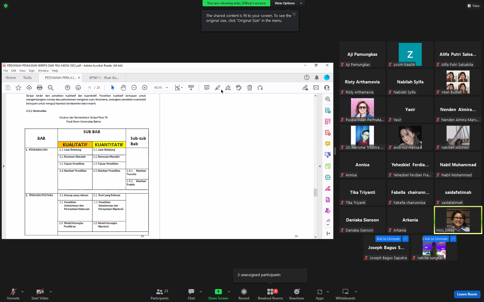Send file by email envelope icon

(x=316, y=88)
